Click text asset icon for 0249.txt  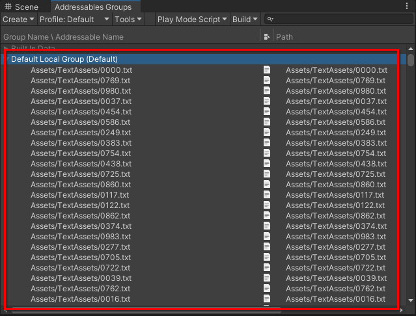tap(267, 132)
